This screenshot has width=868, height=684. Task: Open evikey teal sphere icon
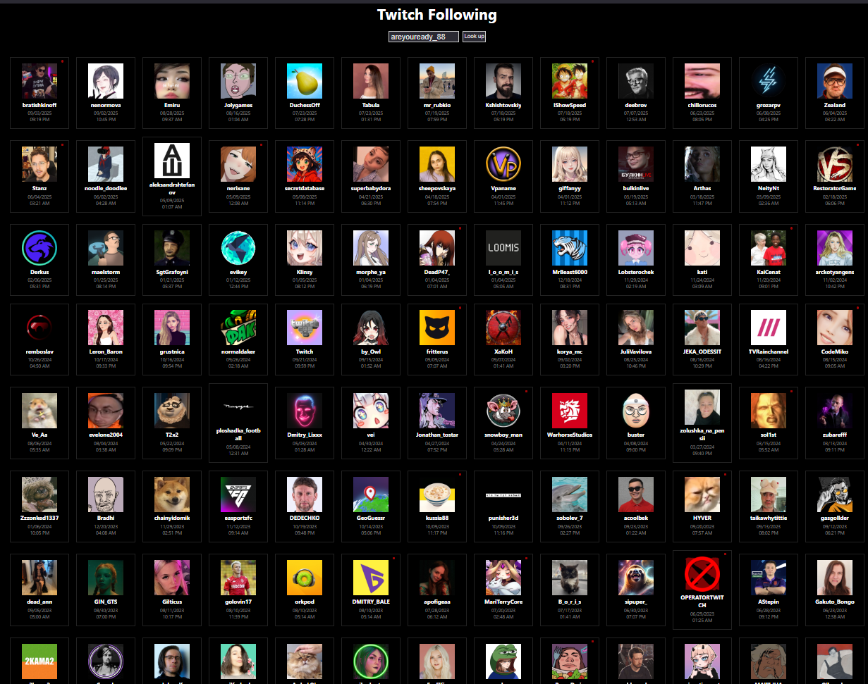coord(238,248)
